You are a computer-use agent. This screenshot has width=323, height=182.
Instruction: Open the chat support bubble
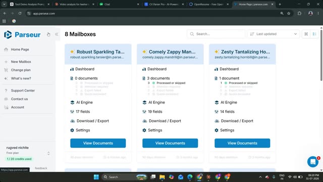[x=313, y=162]
